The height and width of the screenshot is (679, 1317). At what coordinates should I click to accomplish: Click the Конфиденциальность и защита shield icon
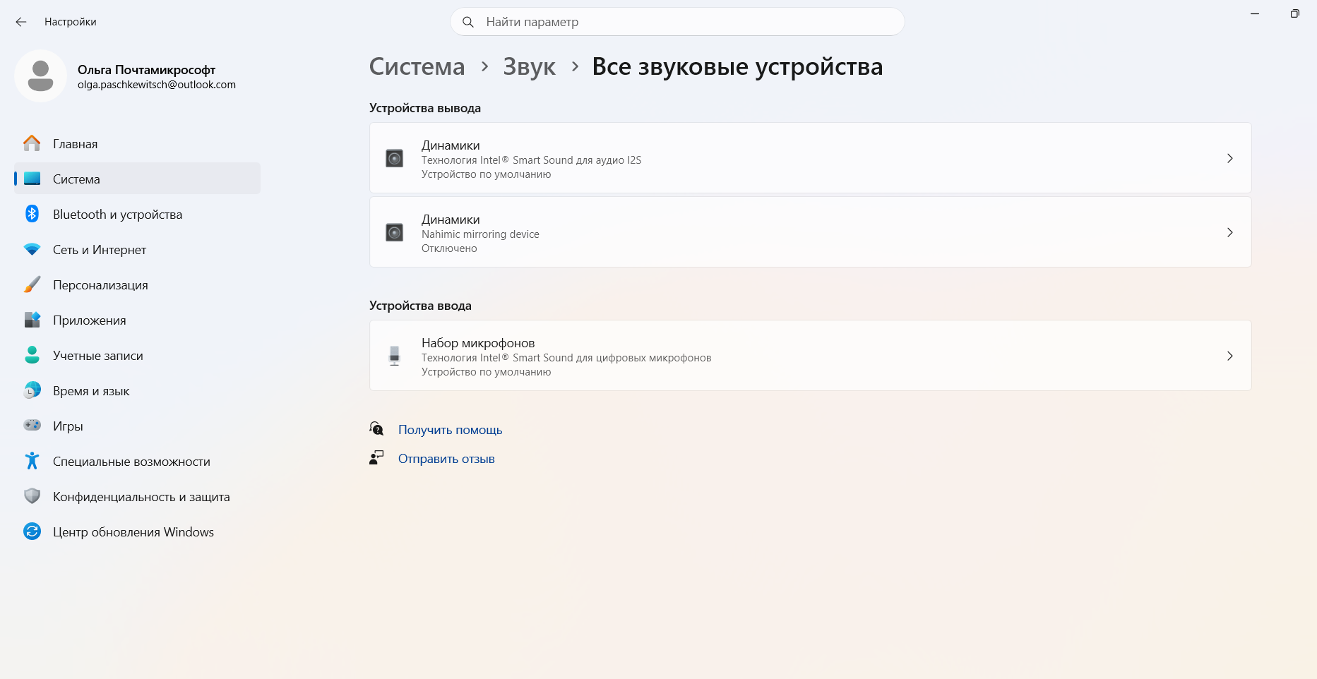[32, 496]
